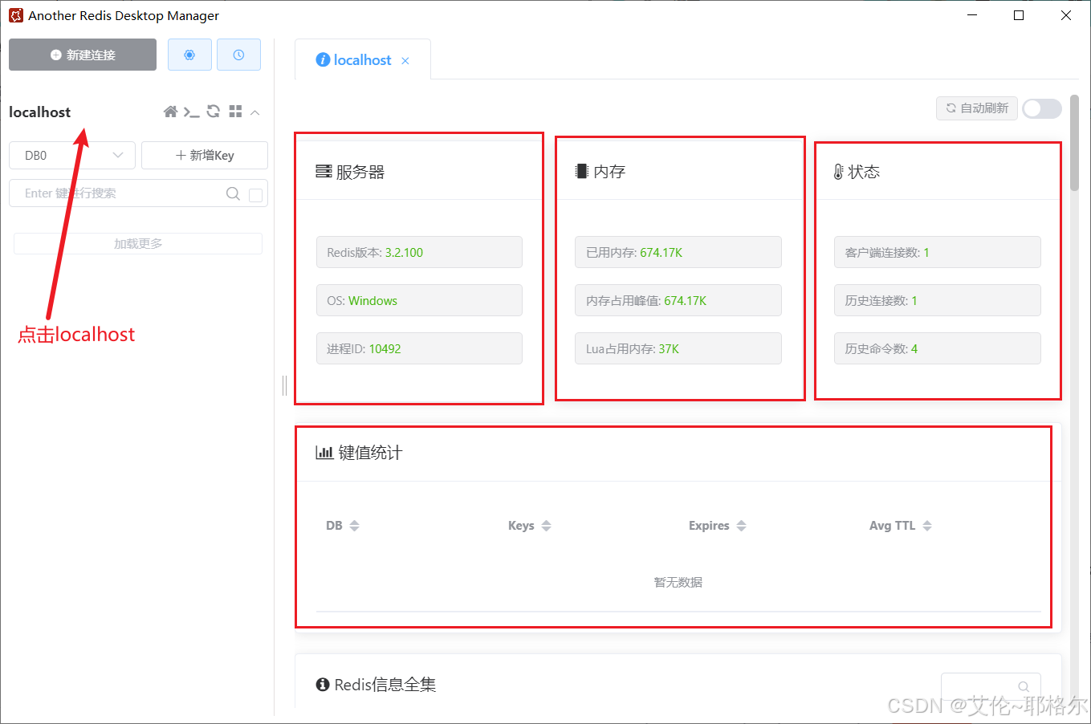
Task: Toggle exact-match checkbox next to search magnifier
Action: (255, 193)
